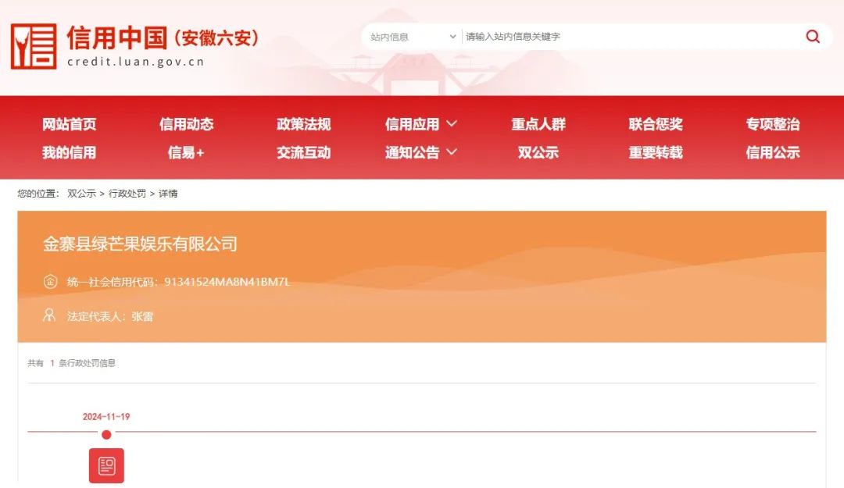
Task: Click the legal representative 张雷 text
Action: 110,316
